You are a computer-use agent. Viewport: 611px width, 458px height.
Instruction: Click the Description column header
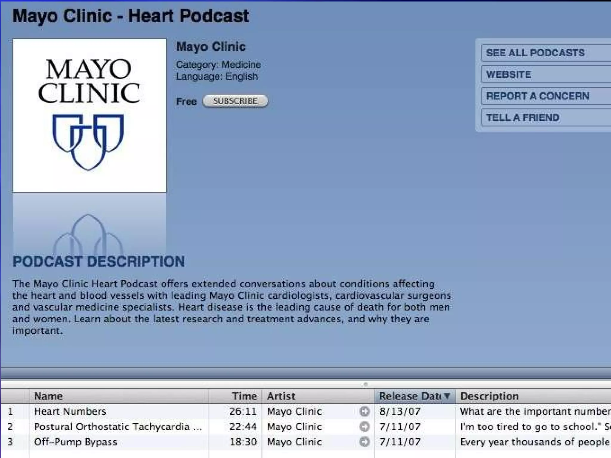pyautogui.click(x=489, y=396)
